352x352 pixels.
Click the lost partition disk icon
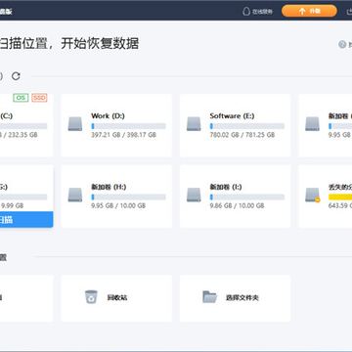pos(312,195)
